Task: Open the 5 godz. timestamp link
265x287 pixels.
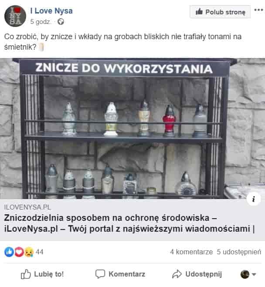Action: tap(41, 22)
